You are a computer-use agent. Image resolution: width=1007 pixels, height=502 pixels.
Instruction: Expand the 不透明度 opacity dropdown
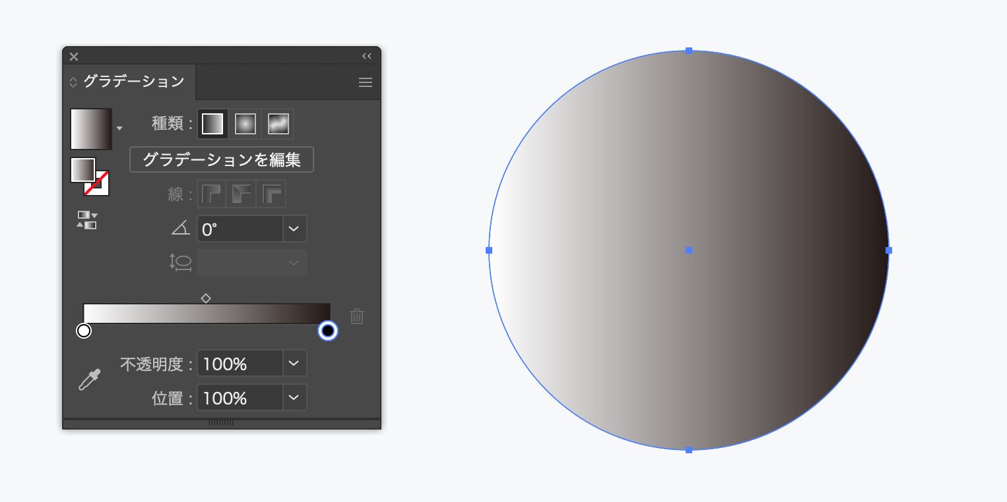(x=294, y=363)
